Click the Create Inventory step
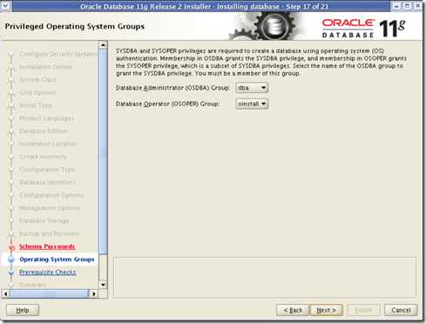 click(x=43, y=157)
